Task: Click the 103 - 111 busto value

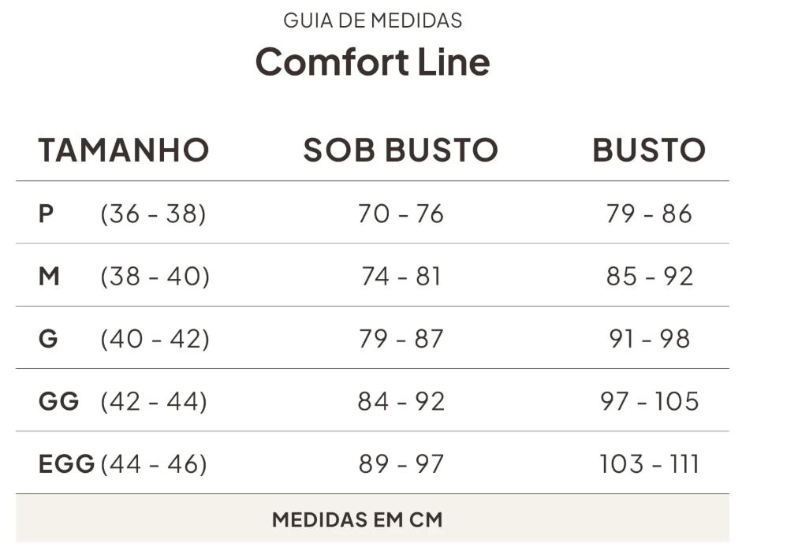Action: (649, 464)
